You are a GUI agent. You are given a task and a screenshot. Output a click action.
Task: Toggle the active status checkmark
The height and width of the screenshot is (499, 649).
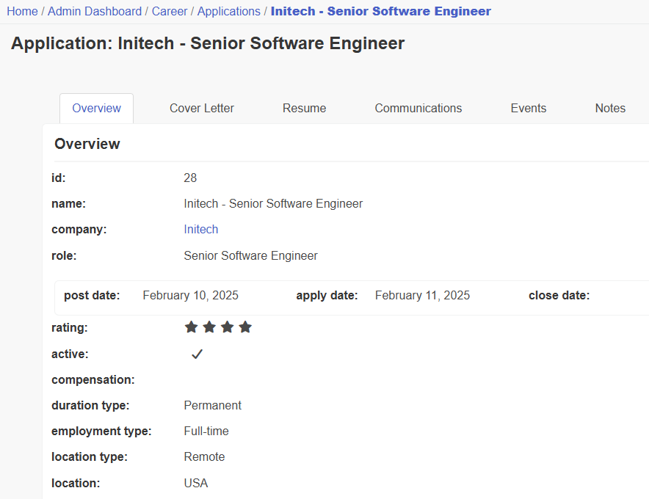click(197, 354)
